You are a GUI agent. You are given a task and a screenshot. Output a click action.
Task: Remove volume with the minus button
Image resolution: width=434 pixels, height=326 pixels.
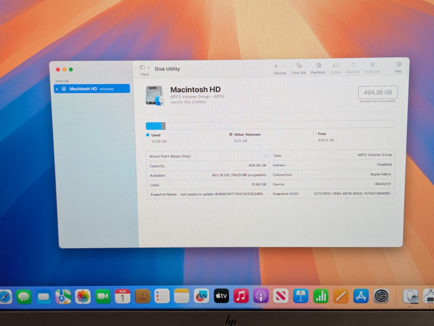284,66
